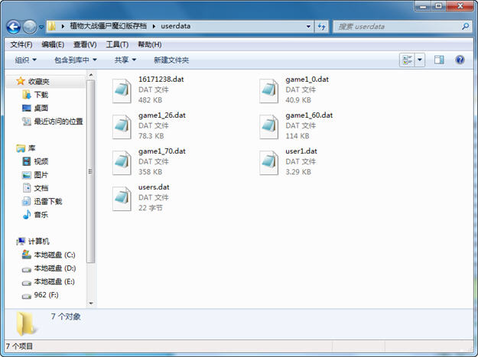Open the address bar history dropdown
This screenshot has height=357, width=478.
(x=308, y=27)
